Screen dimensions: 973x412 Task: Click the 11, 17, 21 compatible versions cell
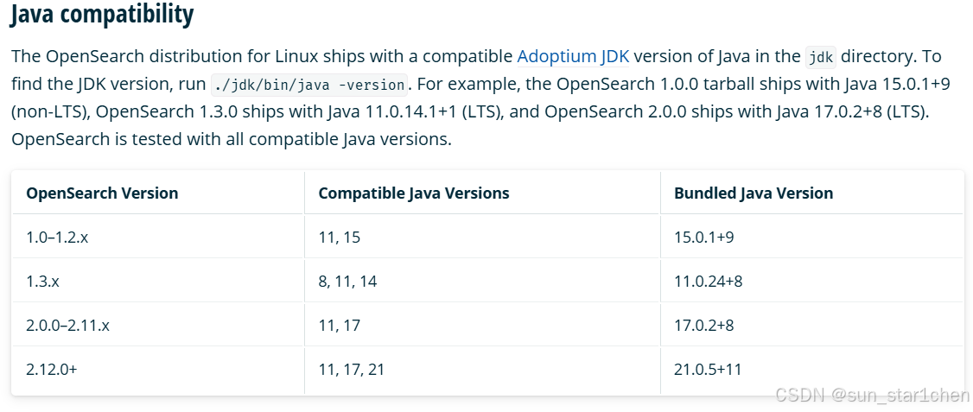352,370
